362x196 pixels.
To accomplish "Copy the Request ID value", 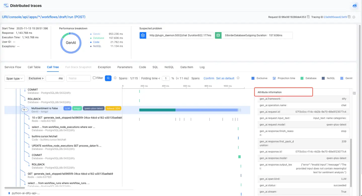I will [308, 17].
